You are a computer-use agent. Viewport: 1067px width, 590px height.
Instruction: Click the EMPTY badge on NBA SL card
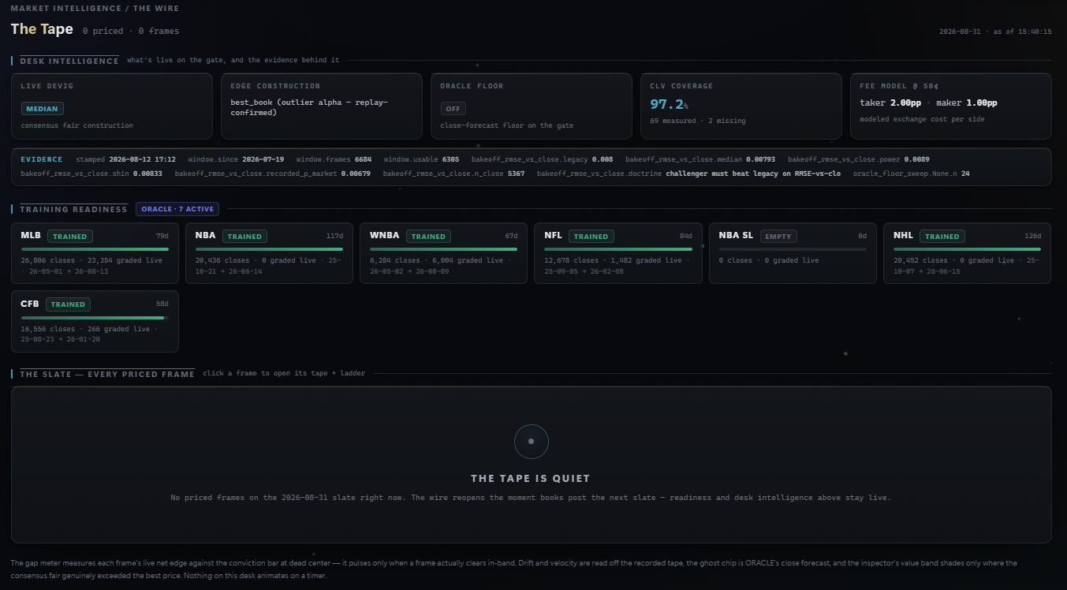coord(779,236)
